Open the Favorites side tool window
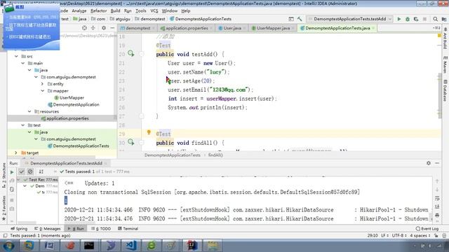Viewport: 449px width, 252px height. pos(4,208)
